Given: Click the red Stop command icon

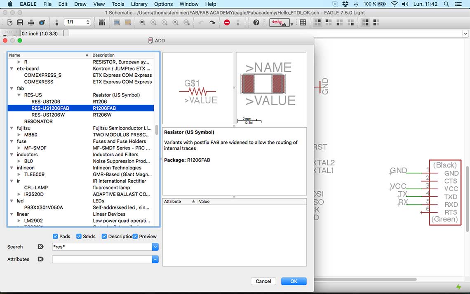Looking at the screenshot, I should pyautogui.click(x=227, y=23).
